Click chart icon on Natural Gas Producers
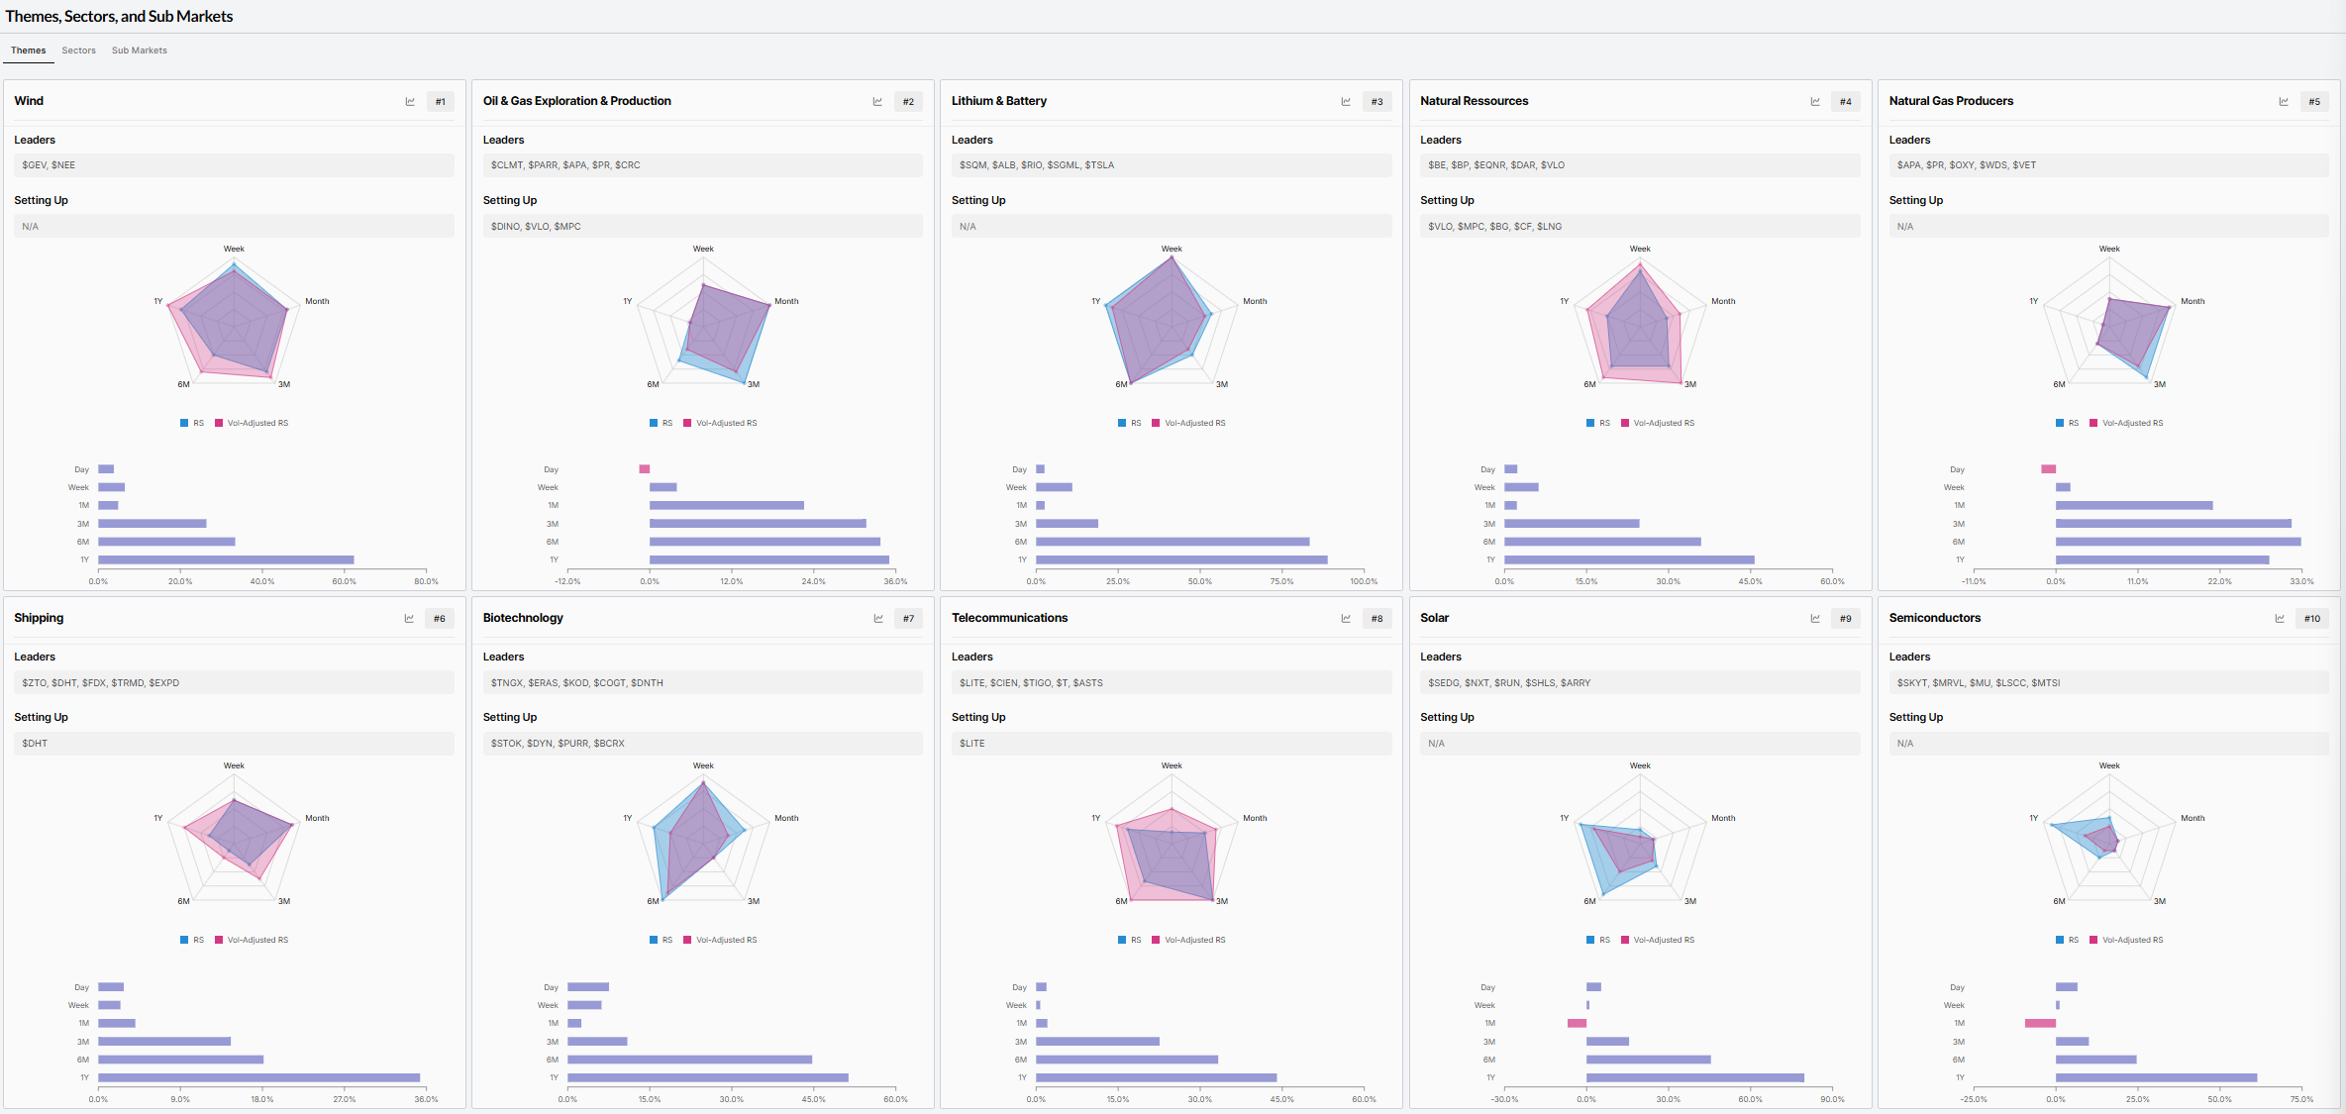Viewport: 2346px width, 1114px height. (2284, 102)
